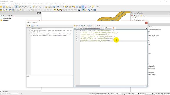Viewport: 170px width, 95px height.
Task: Open Python console help icon
Action: click(37, 26)
